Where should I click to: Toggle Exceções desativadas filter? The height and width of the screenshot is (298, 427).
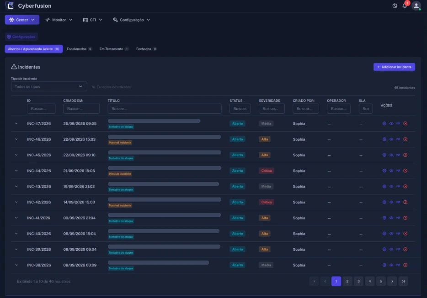112,87
